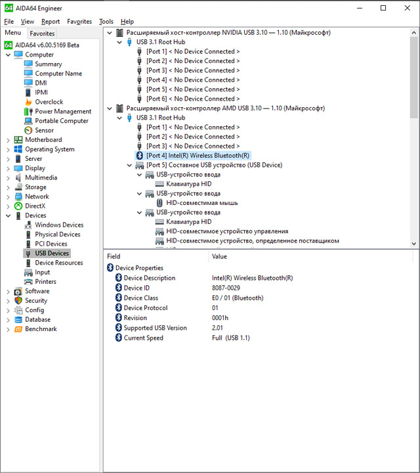Image resolution: width=420 pixels, height=473 pixels.
Task: Click the Benchmark icon in sidebar
Action: click(18, 329)
